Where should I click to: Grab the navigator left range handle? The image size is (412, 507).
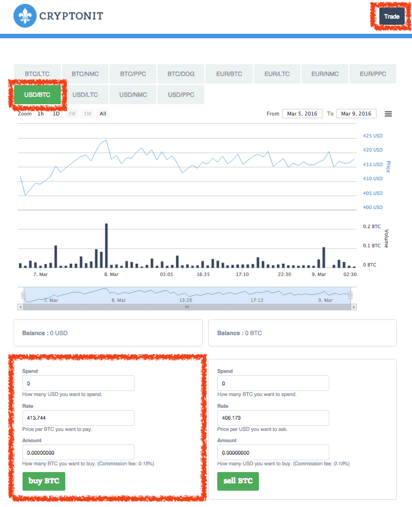point(23,295)
